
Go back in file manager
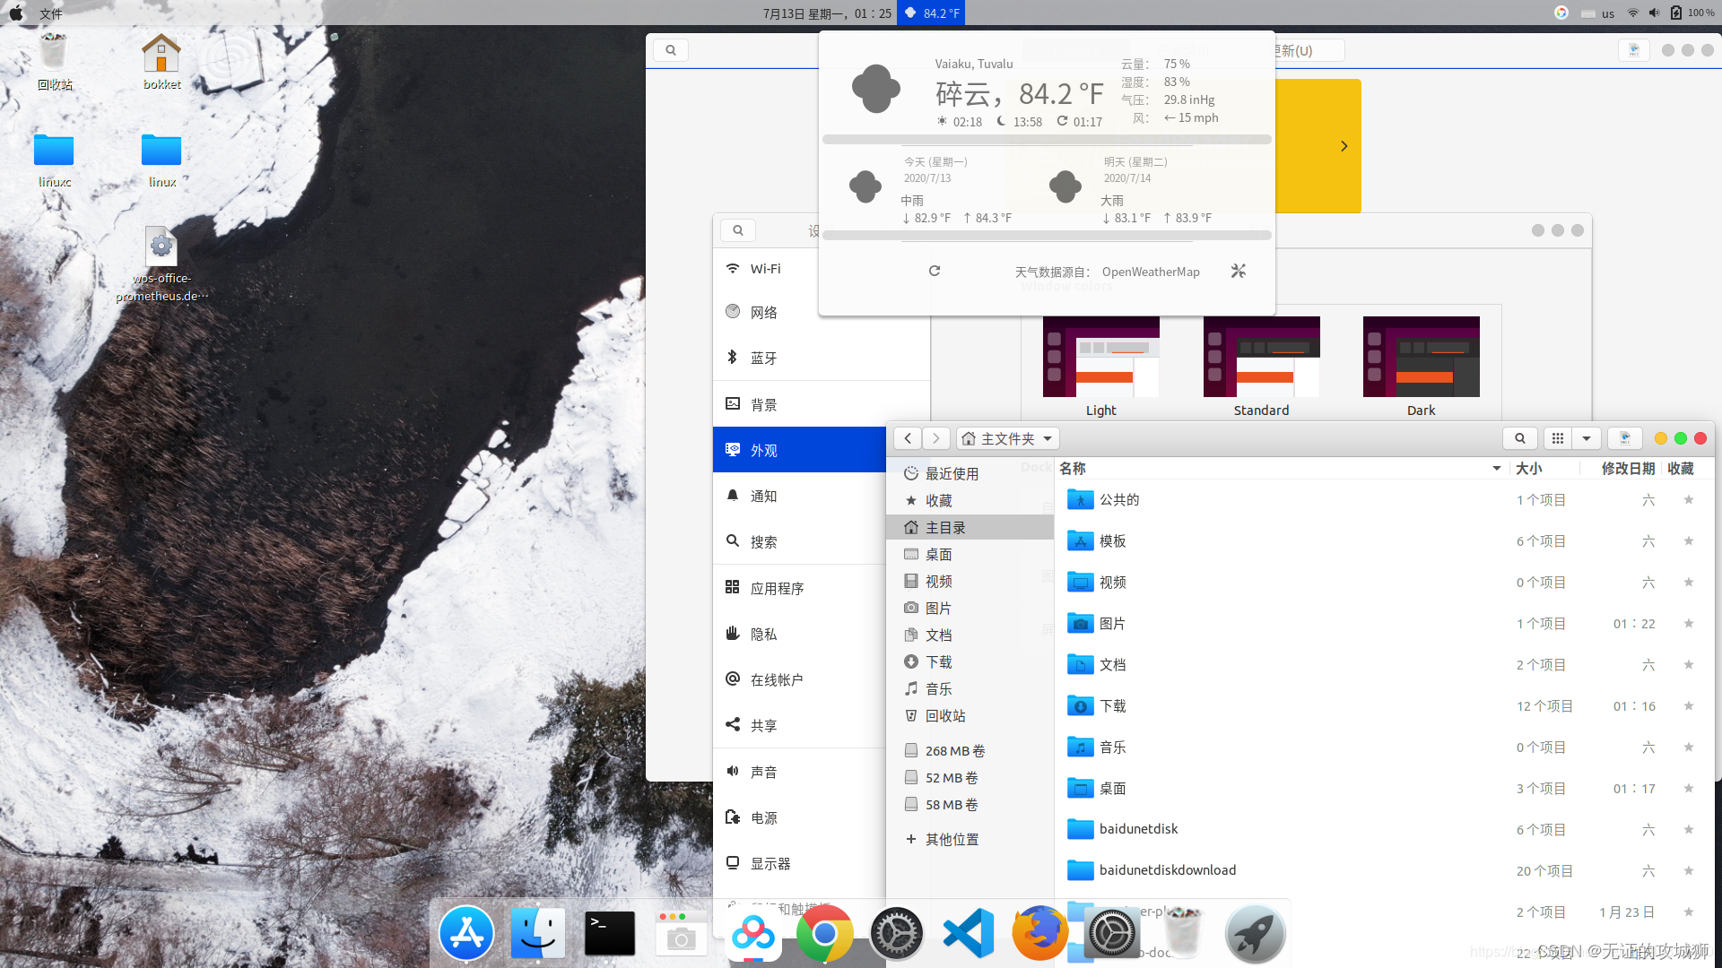[908, 438]
